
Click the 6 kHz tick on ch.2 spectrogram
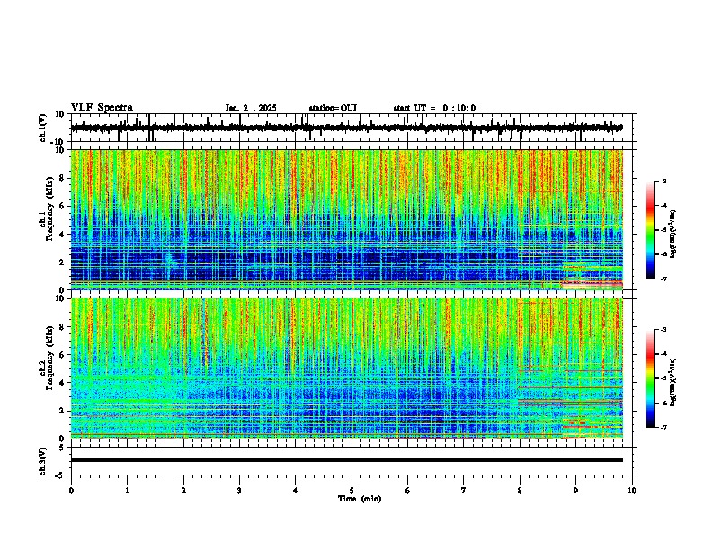[63, 355]
